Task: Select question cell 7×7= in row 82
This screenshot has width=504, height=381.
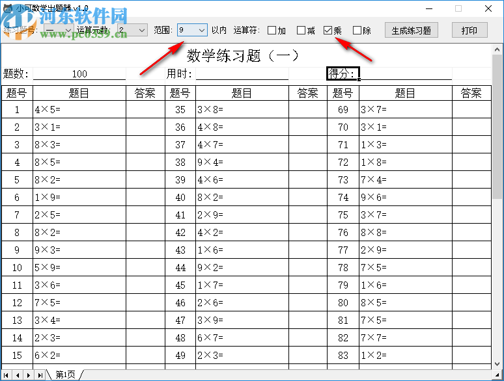Action: coord(406,337)
